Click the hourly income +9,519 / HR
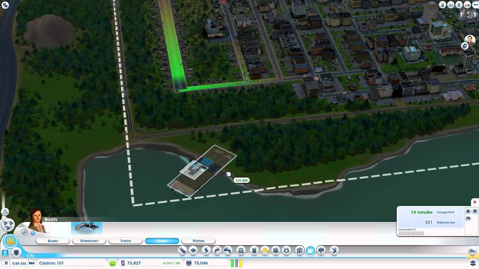 171,263
